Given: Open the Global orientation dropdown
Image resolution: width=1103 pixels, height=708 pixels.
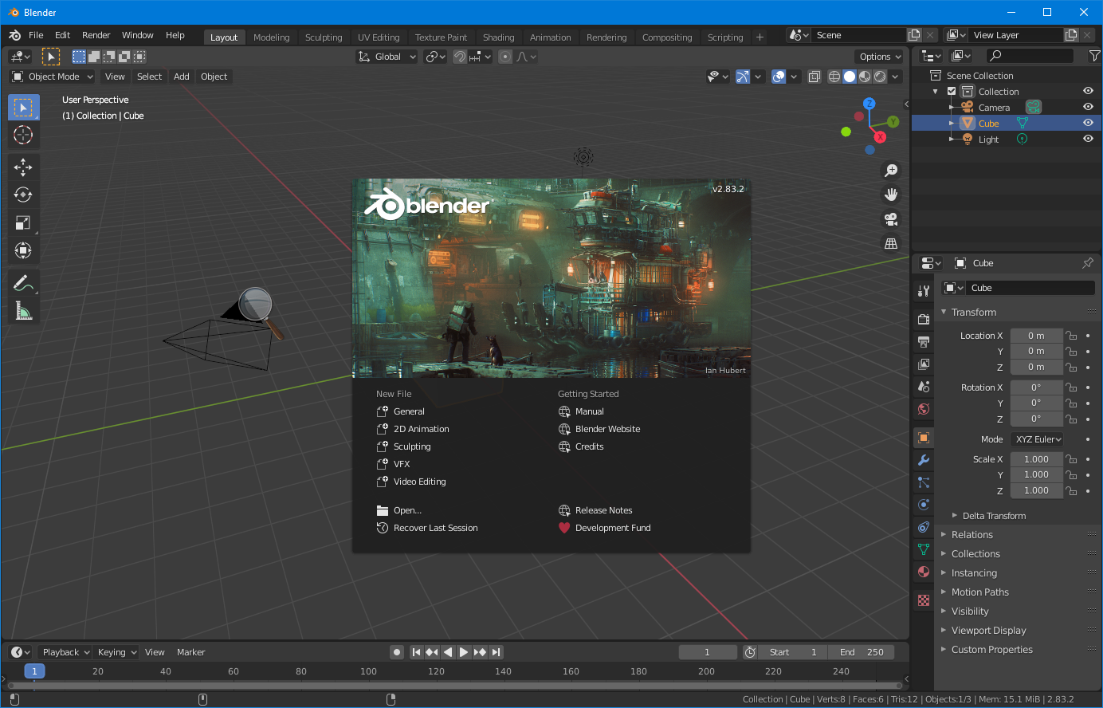Looking at the screenshot, I should coord(387,57).
